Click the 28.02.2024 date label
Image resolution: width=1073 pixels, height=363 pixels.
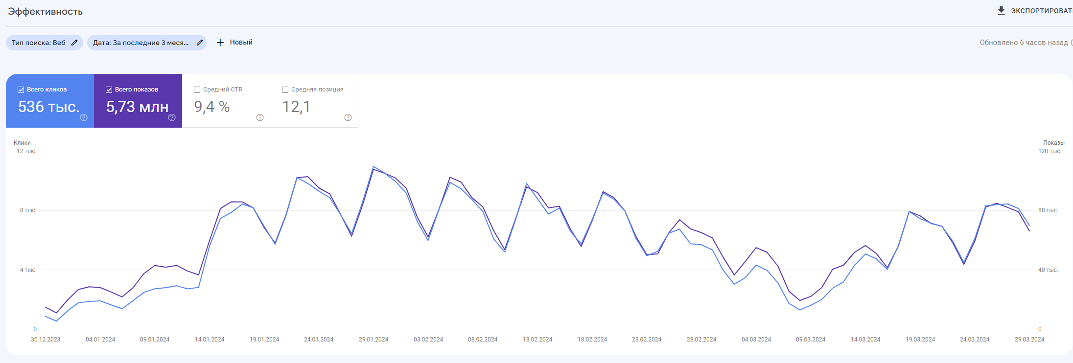(x=701, y=340)
